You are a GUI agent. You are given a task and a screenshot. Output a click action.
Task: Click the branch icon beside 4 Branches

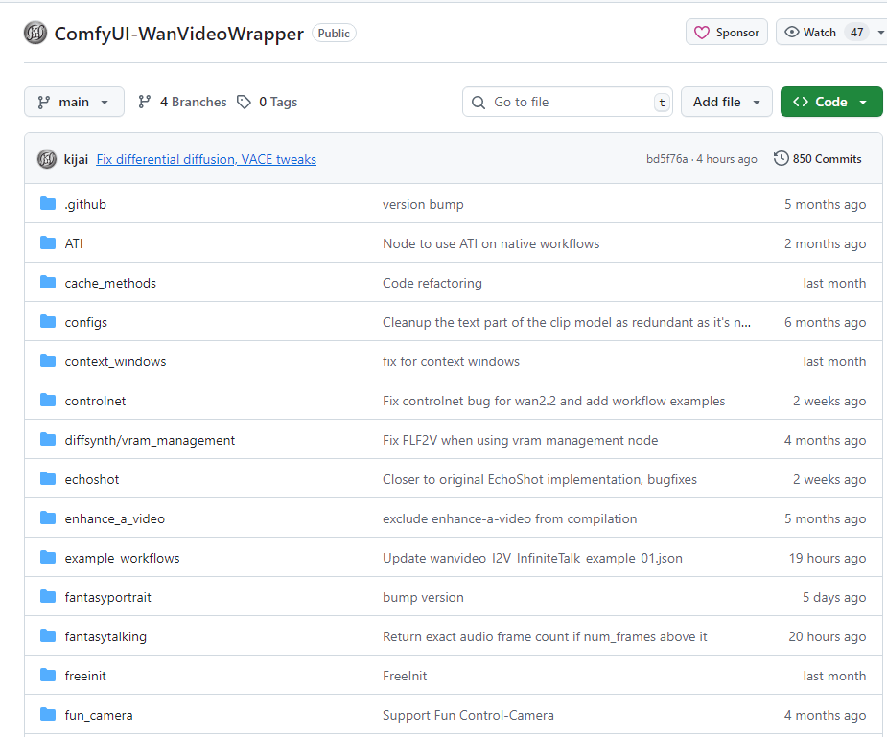click(x=144, y=102)
